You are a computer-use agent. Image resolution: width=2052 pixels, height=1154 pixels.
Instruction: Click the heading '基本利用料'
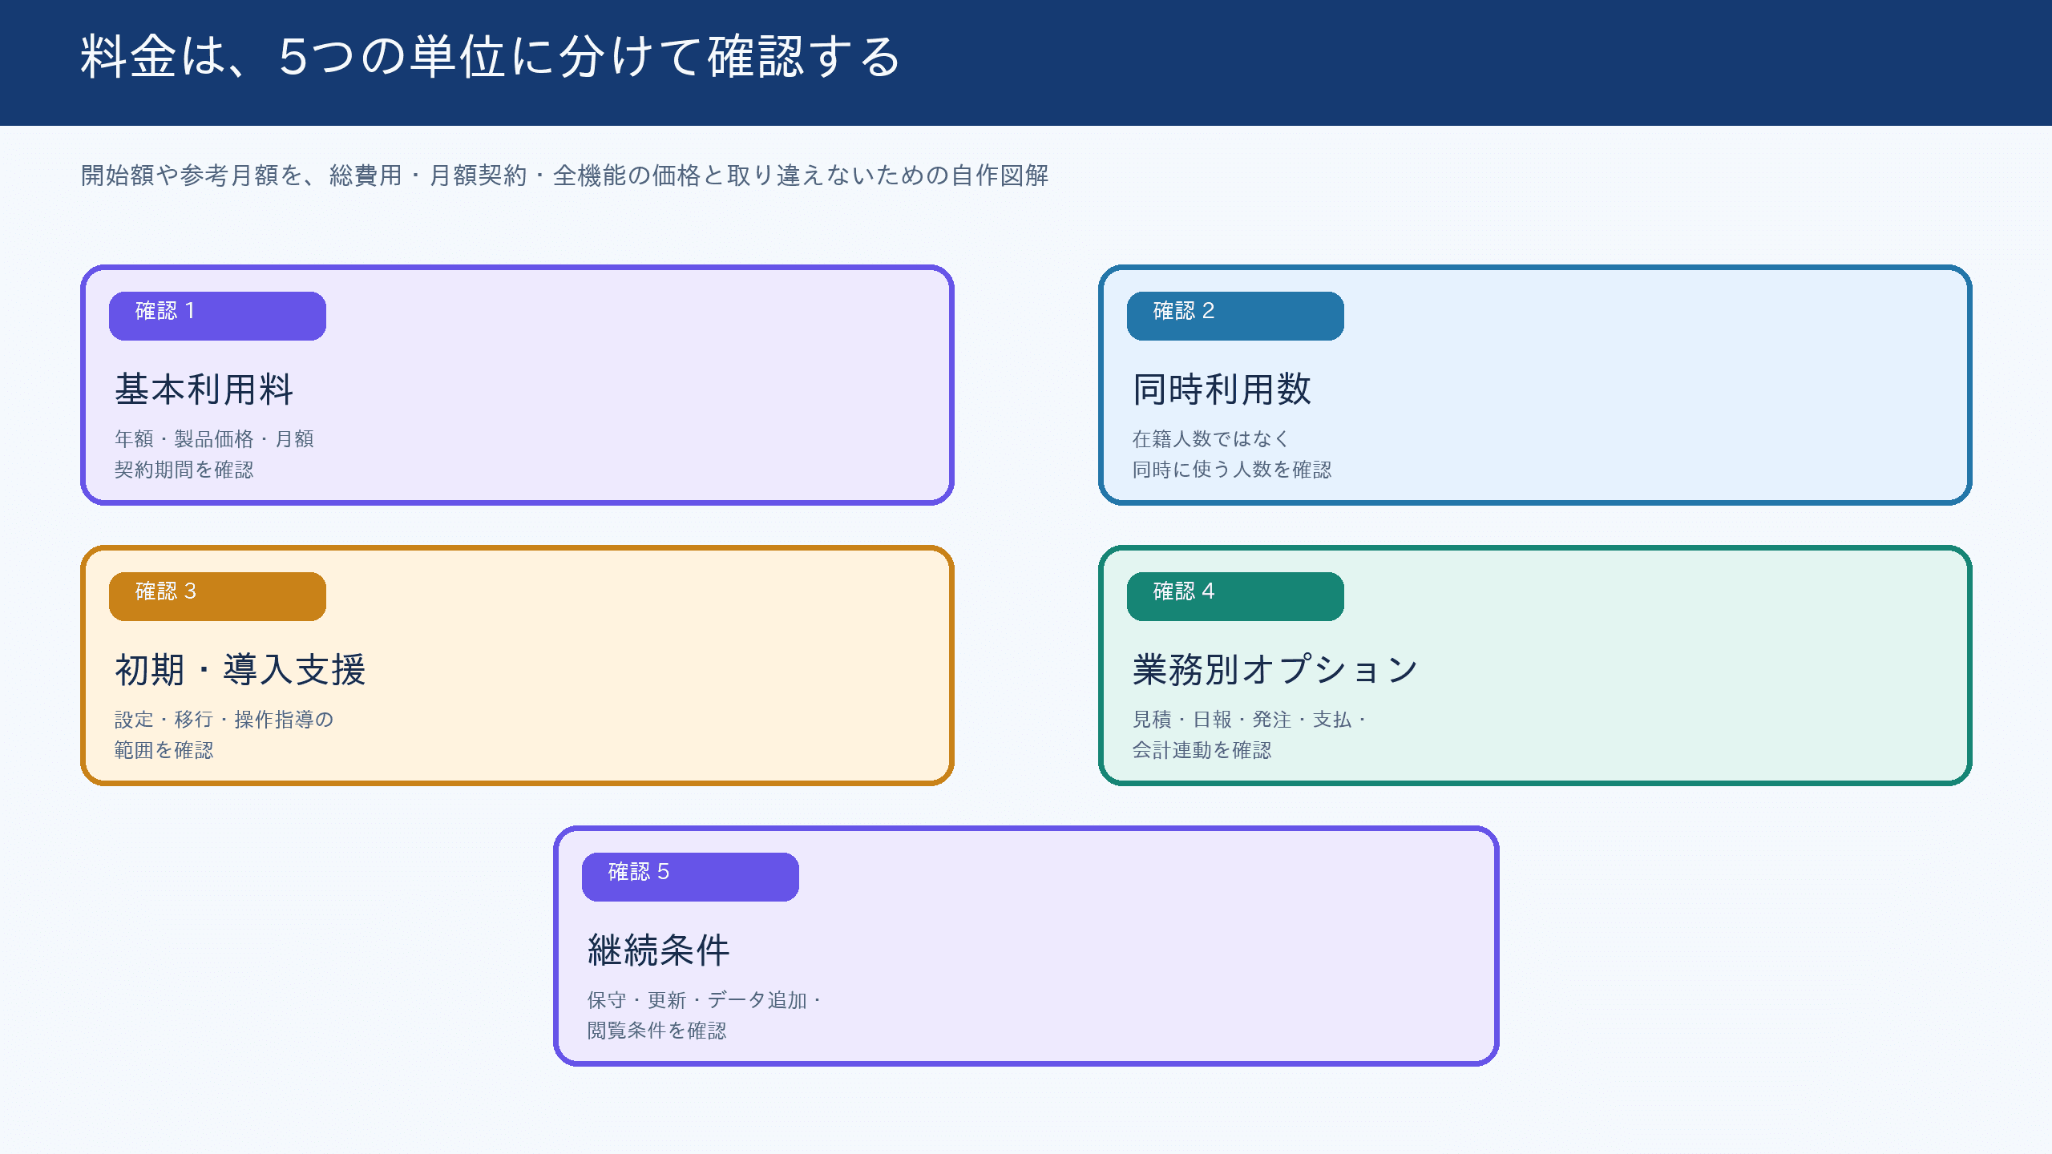pos(204,389)
